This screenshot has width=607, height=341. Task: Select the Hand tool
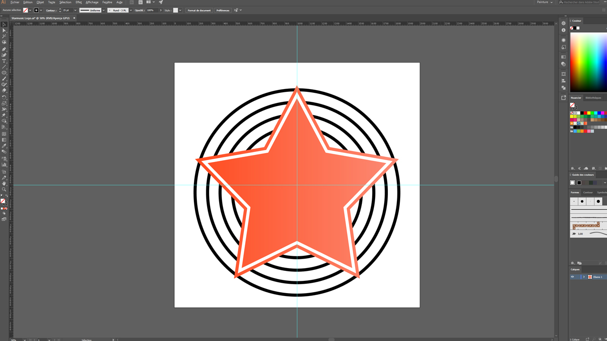point(4,183)
